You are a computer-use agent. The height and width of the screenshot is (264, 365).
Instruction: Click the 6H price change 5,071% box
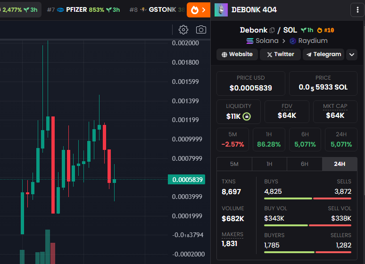click(x=305, y=140)
